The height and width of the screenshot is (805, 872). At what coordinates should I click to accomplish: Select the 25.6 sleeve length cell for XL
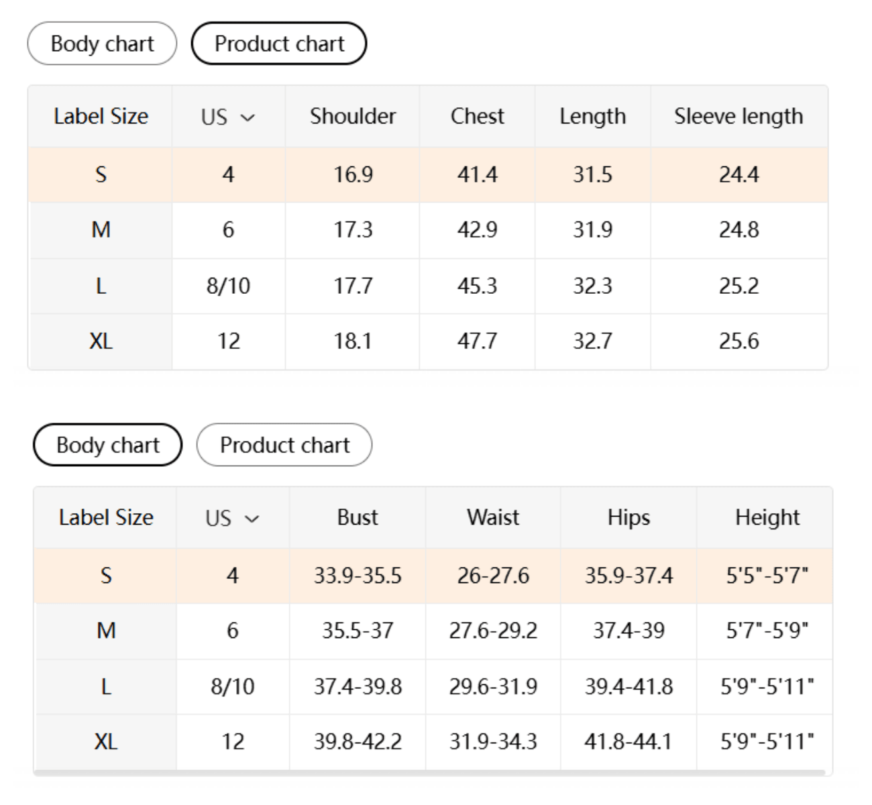(739, 341)
